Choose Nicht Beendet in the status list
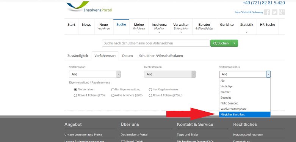This screenshot has height=142, width=296. [x=245, y=103]
